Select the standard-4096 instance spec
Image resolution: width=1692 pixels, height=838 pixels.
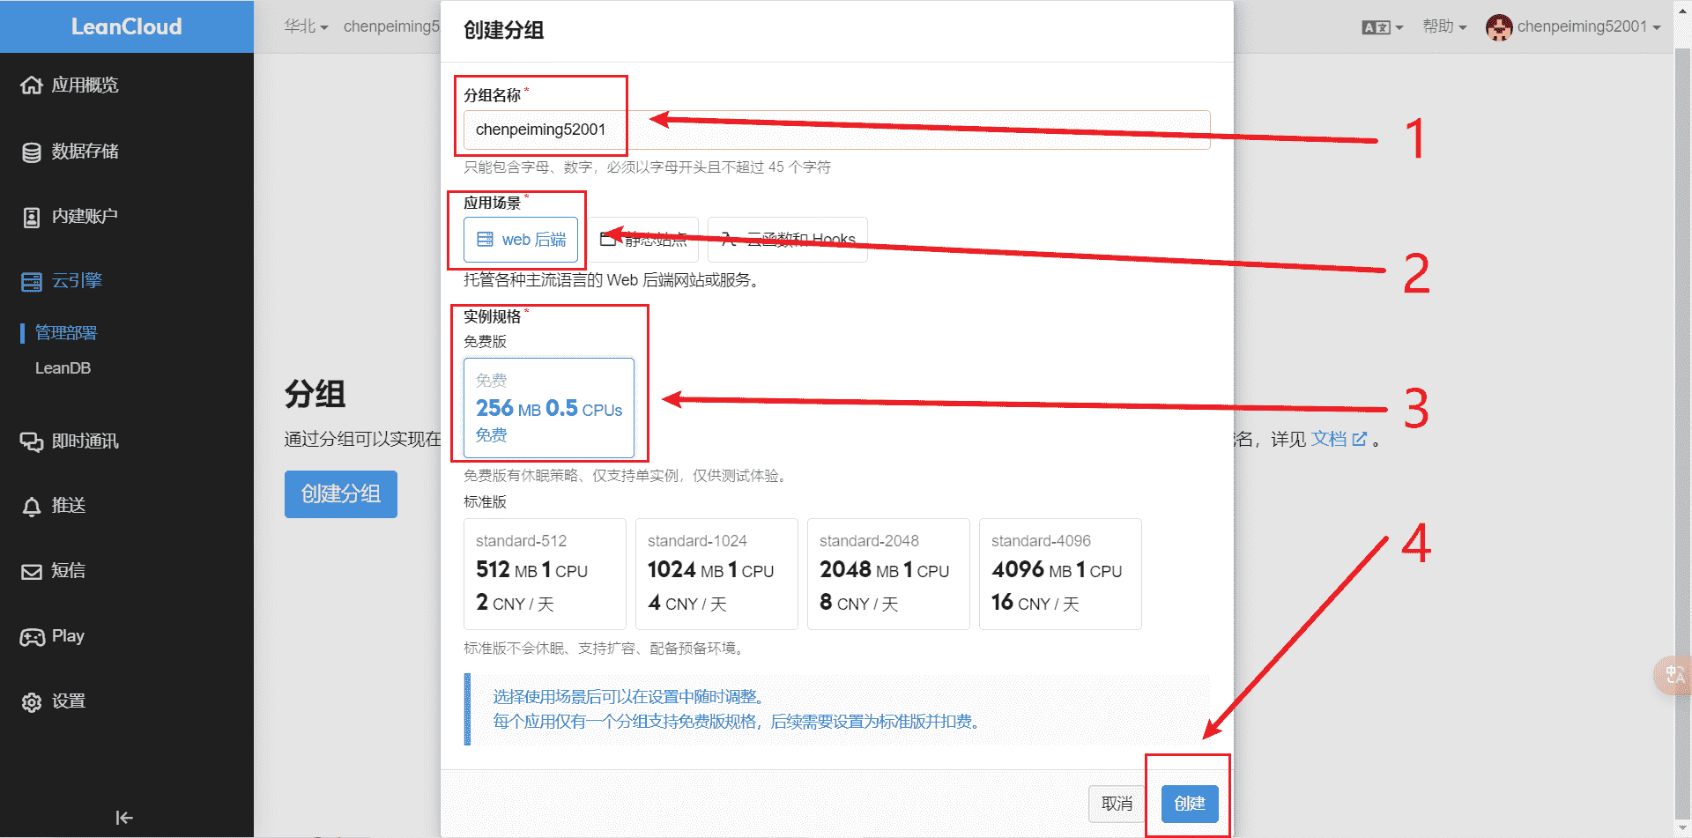pyautogui.click(x=1060, y=574)
